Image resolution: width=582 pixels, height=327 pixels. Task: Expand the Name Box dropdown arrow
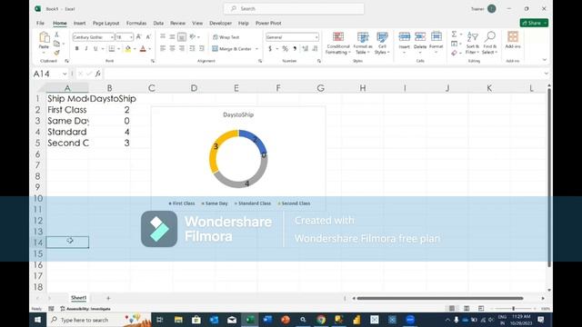[x=65, y=74]
